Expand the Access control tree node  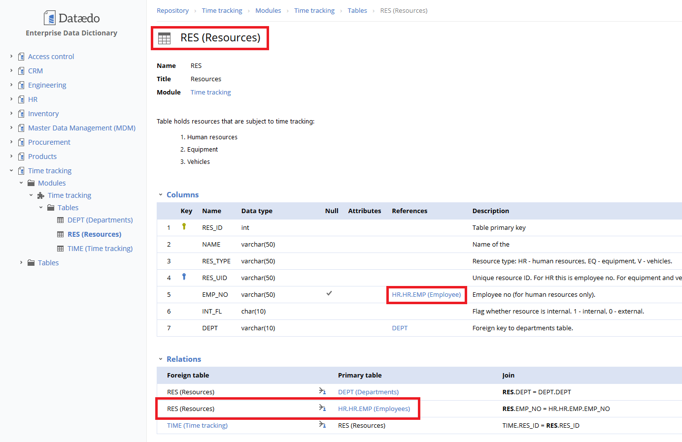tap(11, 57)
